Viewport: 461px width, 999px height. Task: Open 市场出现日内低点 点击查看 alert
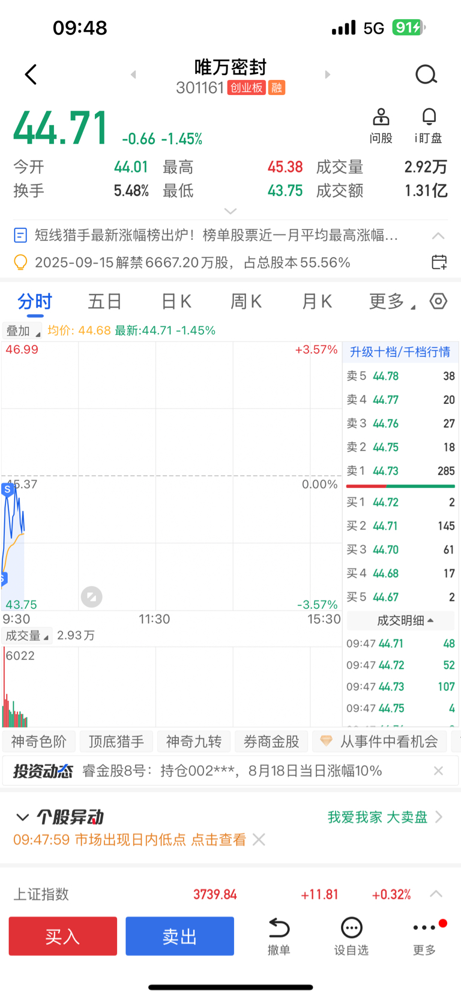[x=130, y=840]
